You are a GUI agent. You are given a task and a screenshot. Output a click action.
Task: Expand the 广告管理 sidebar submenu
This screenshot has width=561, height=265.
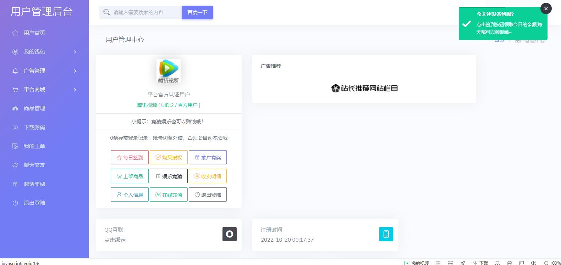click(44, 71)
